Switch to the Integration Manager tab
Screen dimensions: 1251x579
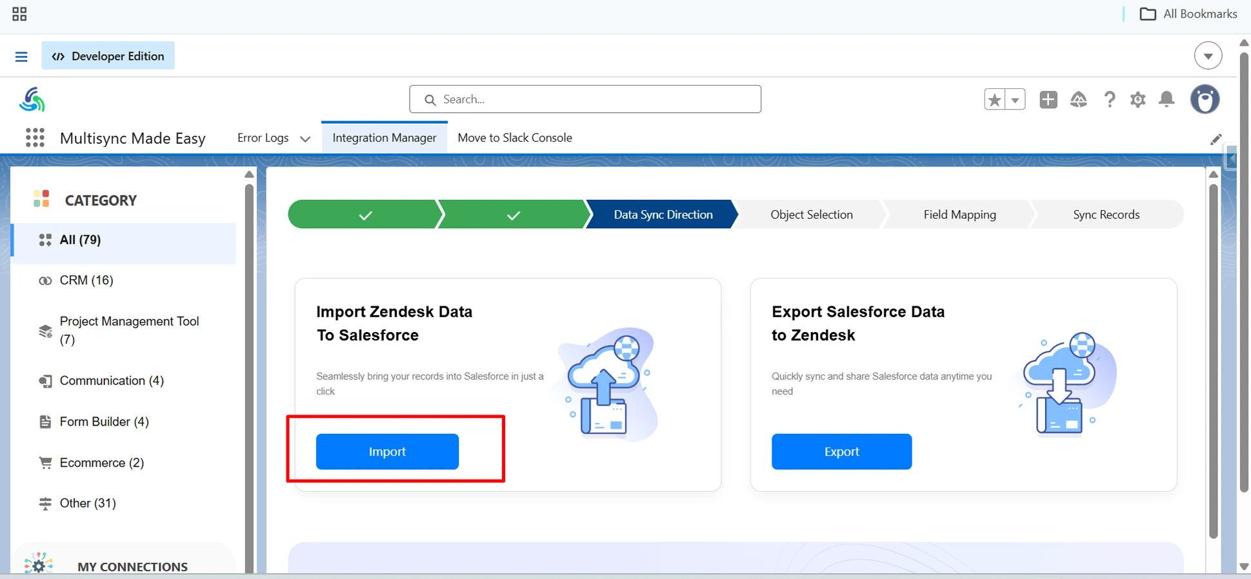[385, 138]
